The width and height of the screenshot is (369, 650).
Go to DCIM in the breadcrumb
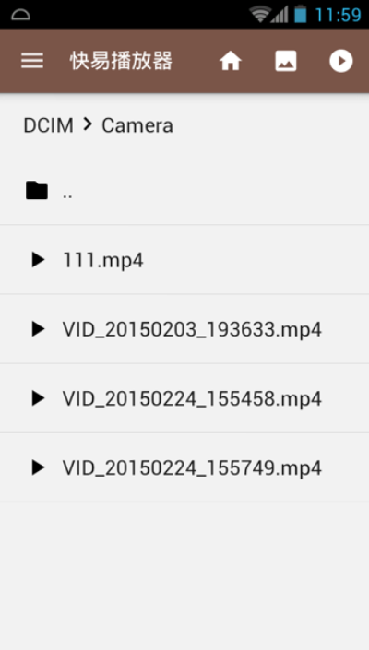(48, 125)
